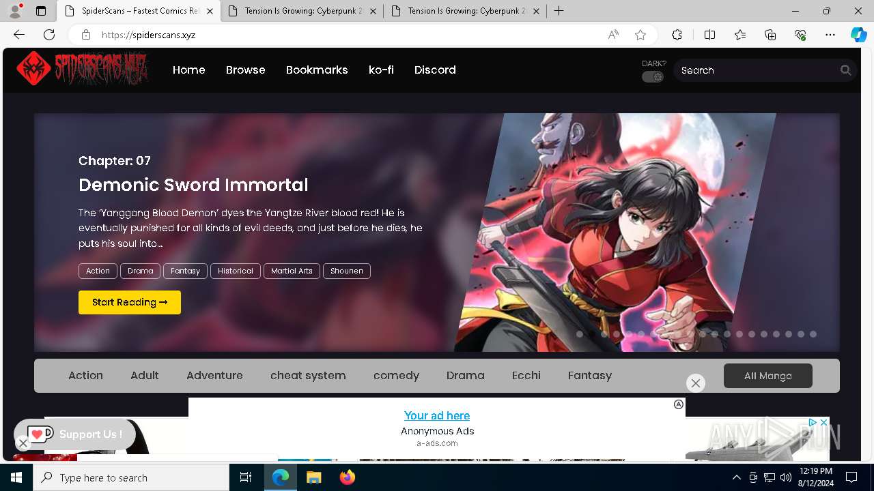Open the Adult category in genre bar
The height and width of the screenshot is (491, 874).
click(145, 376)
